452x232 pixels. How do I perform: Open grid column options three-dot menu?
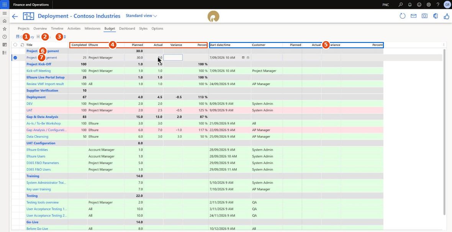(444, 45)
